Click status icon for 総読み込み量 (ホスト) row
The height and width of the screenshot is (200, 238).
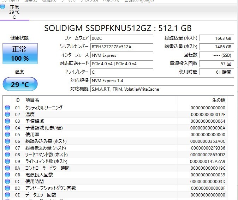(7, 141)
